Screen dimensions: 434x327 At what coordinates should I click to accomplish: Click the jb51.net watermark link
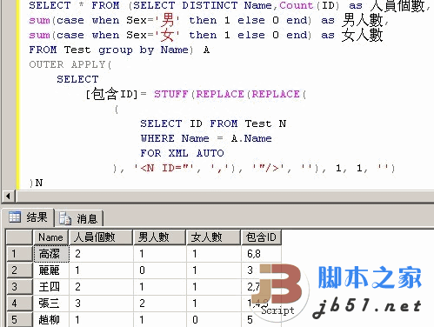[x=367, y=307]
